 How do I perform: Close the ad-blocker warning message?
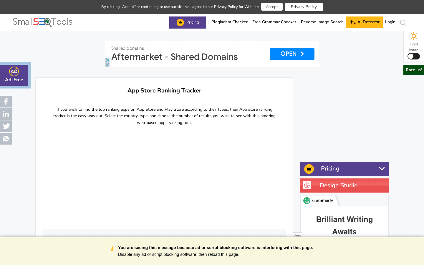(x=297, y=235)
